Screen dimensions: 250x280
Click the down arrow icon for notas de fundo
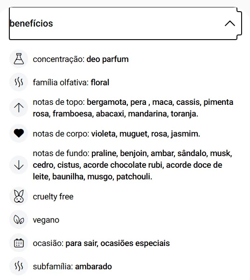pyautogui.click(x=19, y=165)
